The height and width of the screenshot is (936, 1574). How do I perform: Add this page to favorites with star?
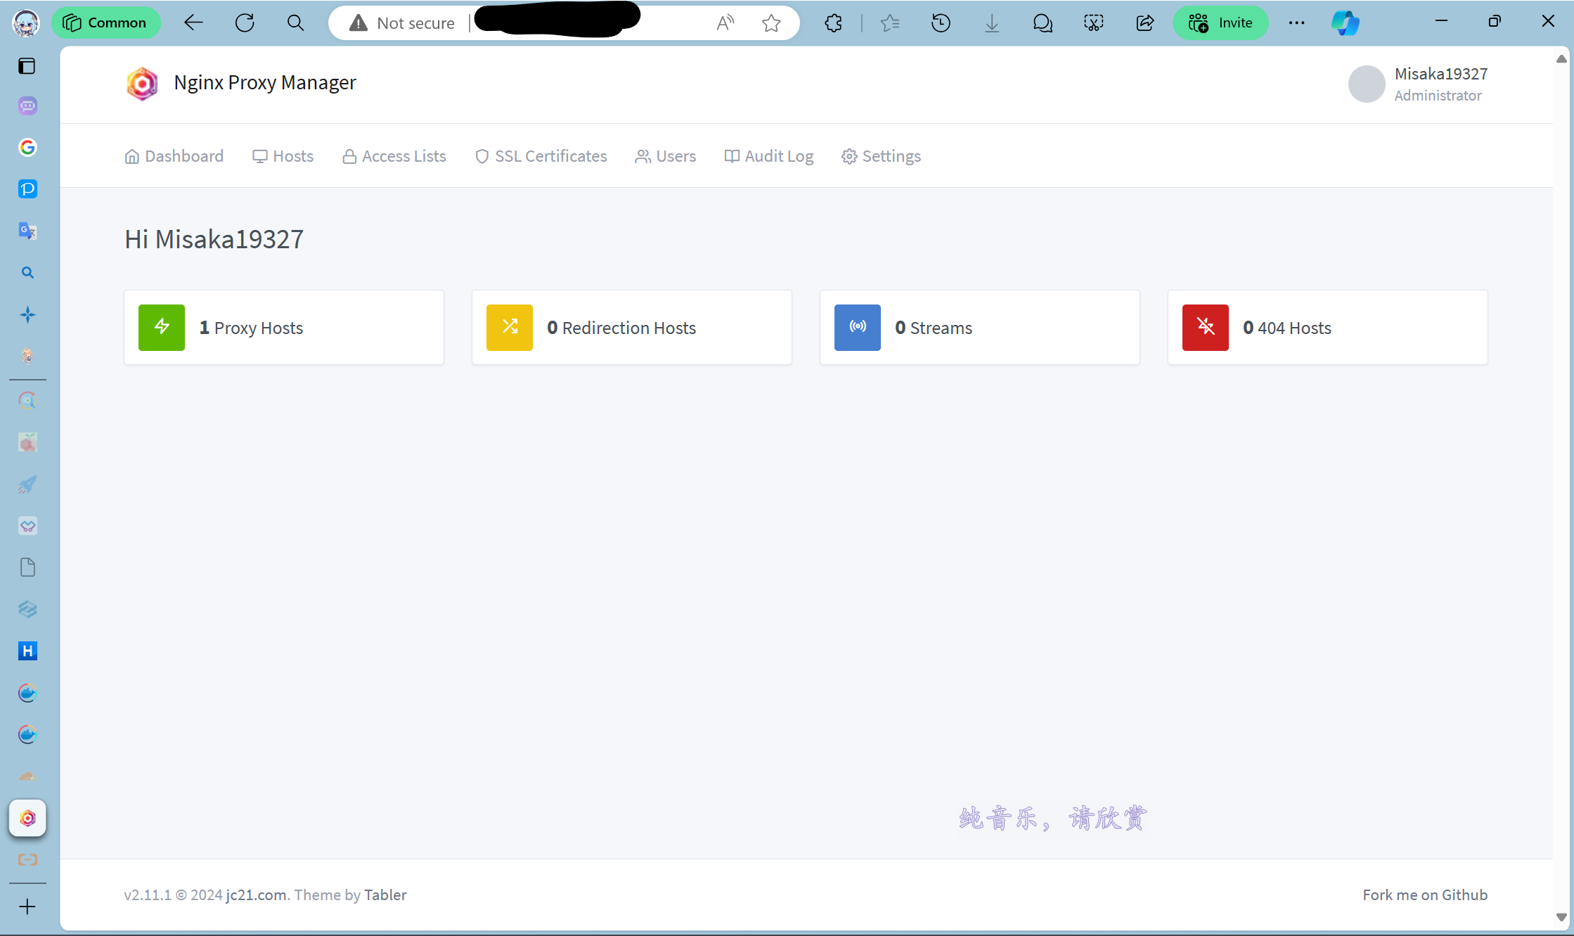coord(771,23)
